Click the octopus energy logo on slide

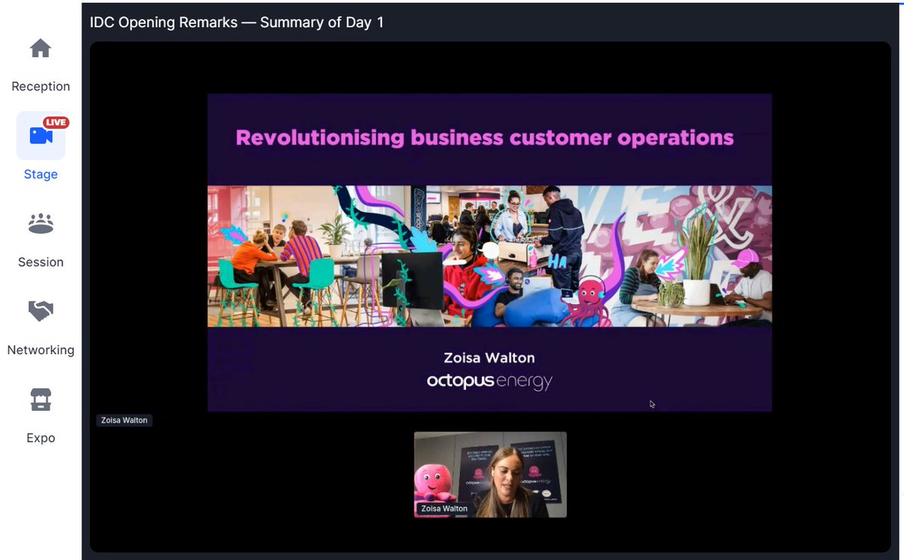point(489,381)
